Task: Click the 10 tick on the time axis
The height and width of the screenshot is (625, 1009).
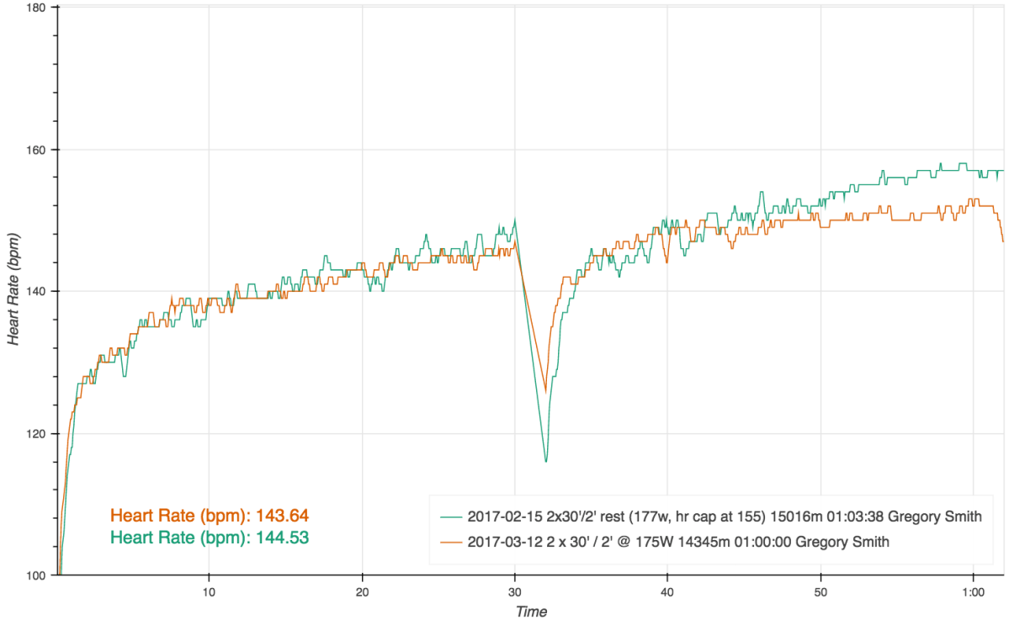Action: 209,591
